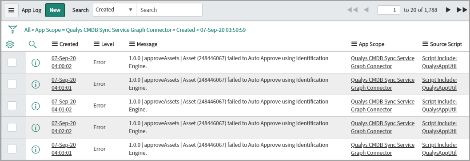470x161 pixels.
Task: Select the checkbox for the 04:01:01 row
Action: [12, 84]
